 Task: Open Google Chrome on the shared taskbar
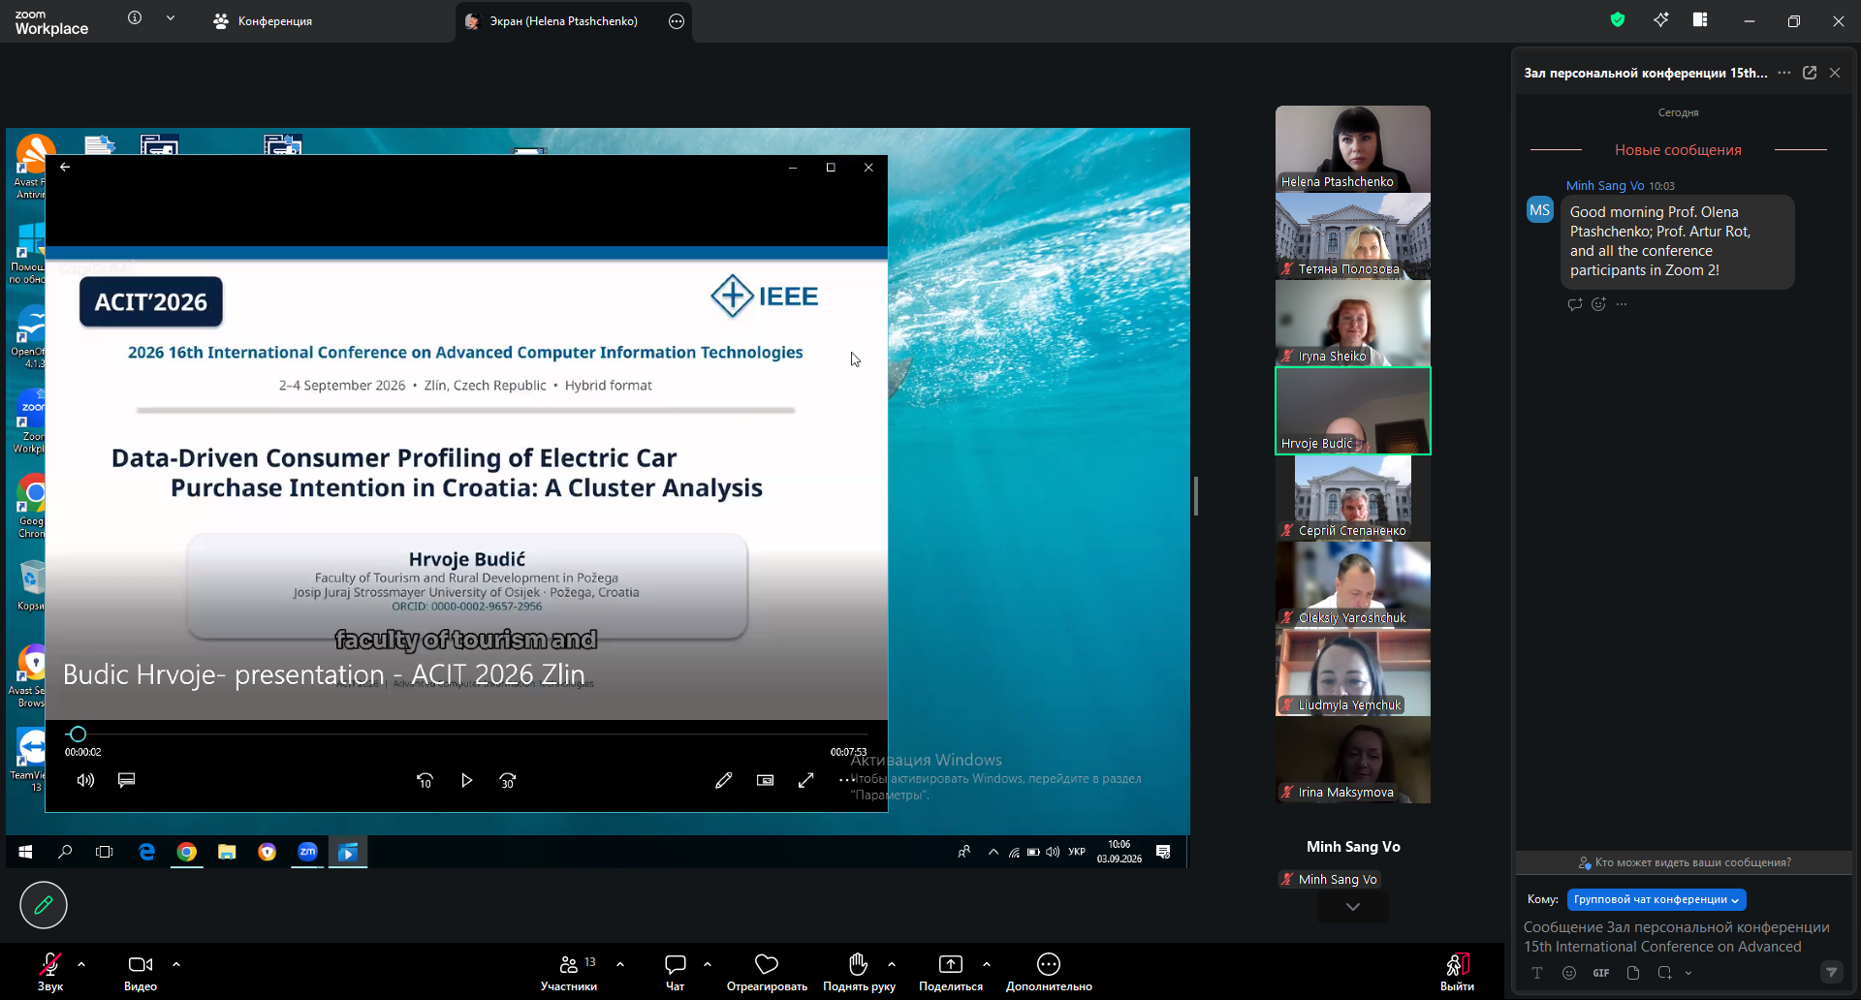coord(187,852)
